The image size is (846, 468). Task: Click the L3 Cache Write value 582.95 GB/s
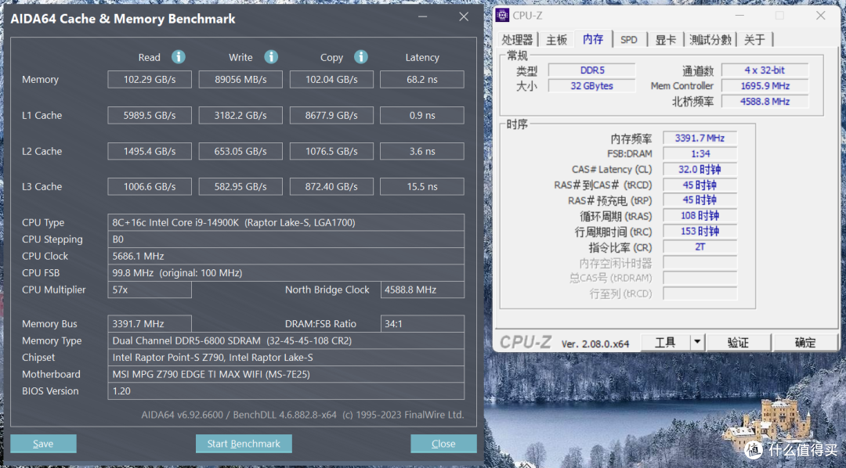(240, 186)
